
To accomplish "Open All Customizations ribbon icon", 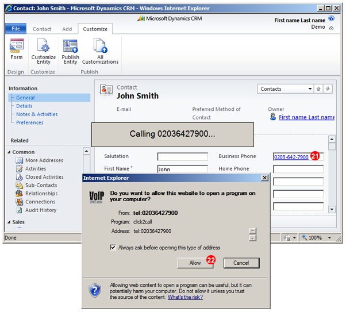I will (100, 51).
